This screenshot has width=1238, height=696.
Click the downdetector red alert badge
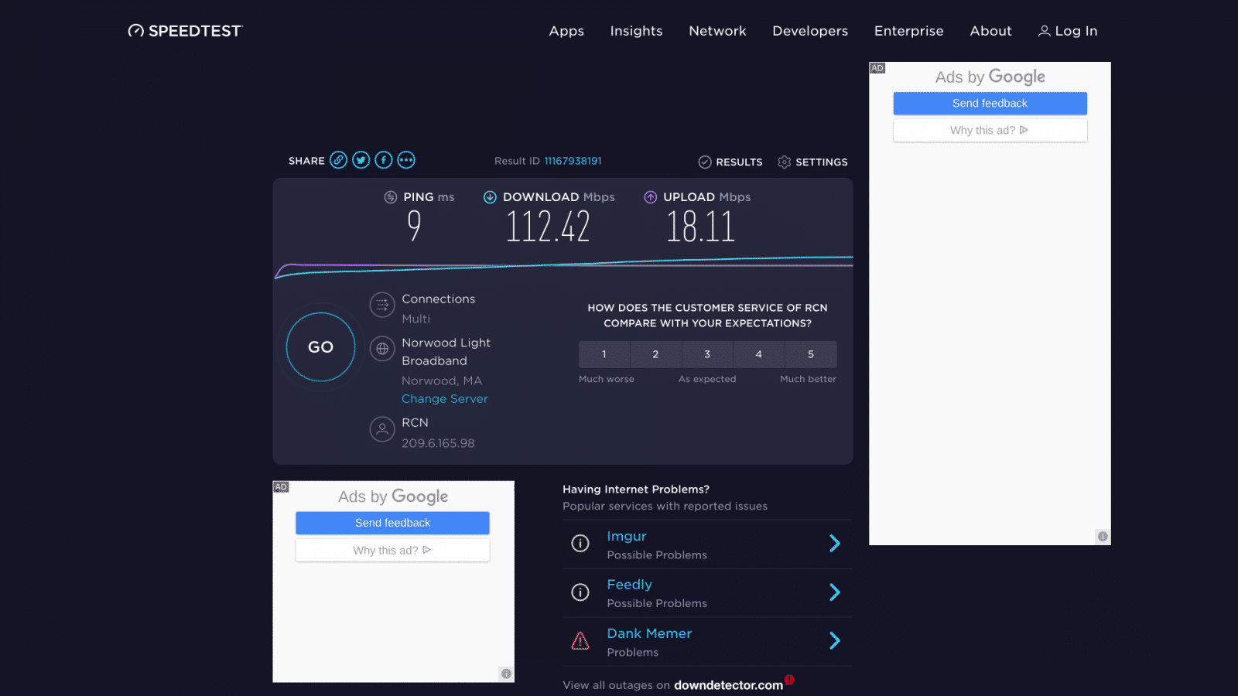pyautogui.click(x=789, y=680)
